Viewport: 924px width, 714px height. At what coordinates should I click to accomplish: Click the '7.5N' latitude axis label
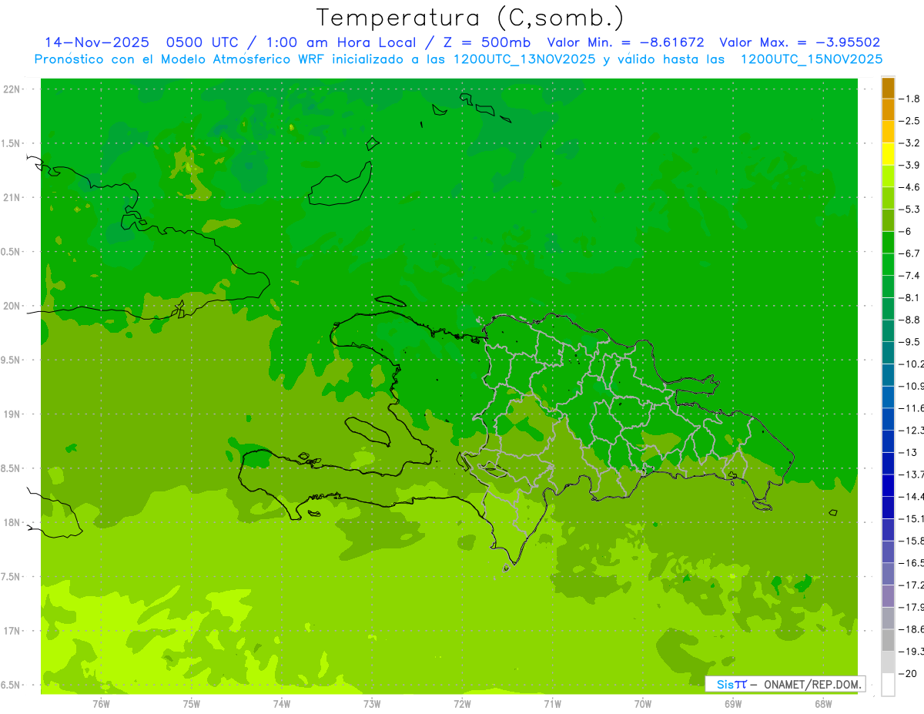click(11, 577)
